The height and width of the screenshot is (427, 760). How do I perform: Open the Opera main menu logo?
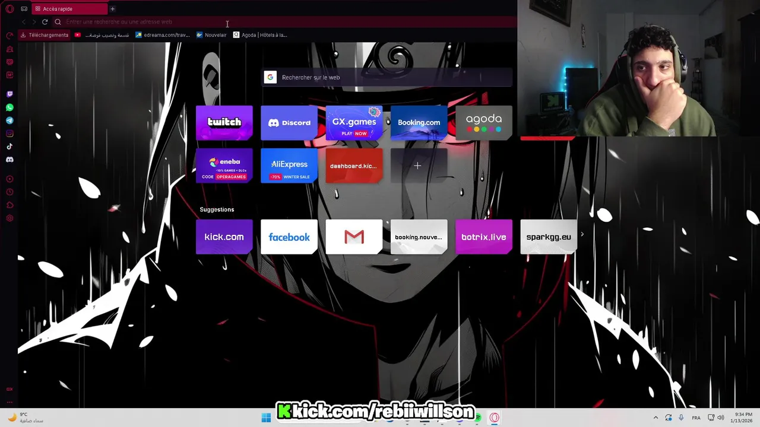point(9,9)
